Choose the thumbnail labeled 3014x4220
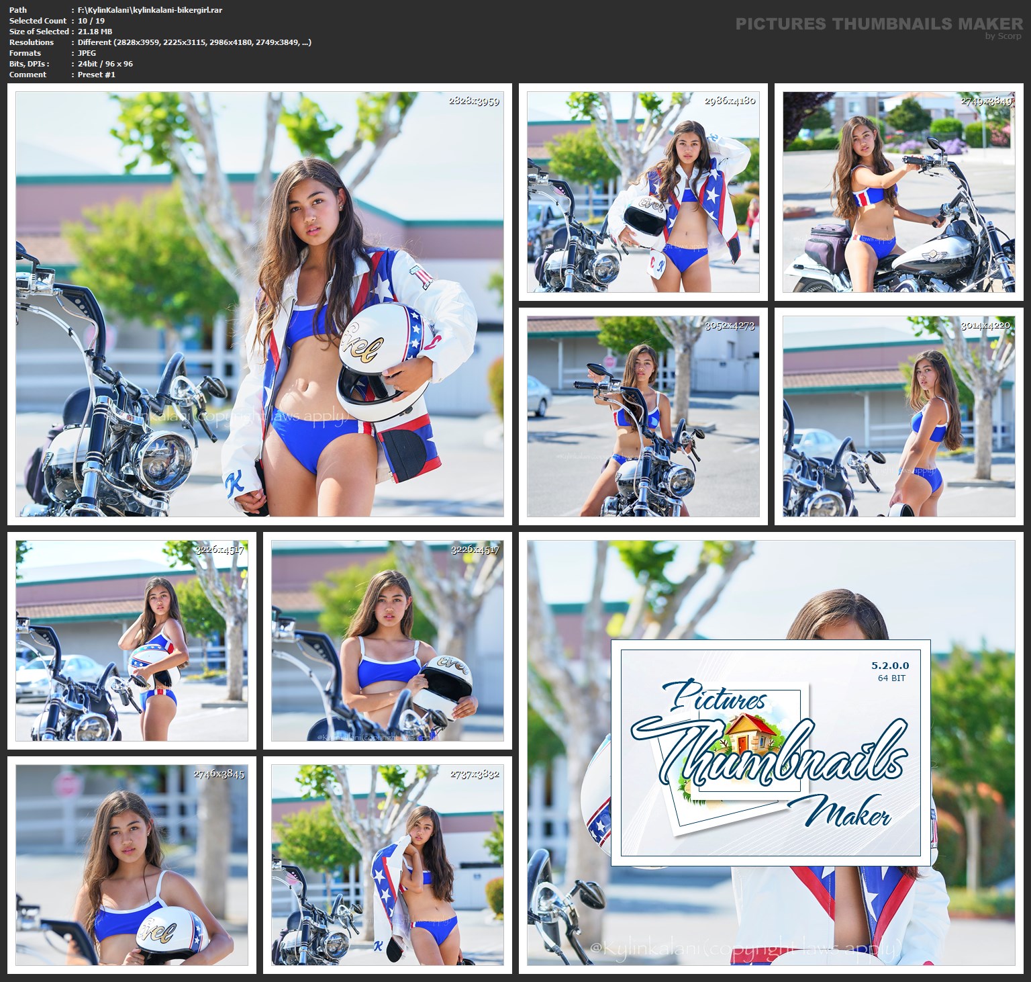The width and height of the screenshot is (1031, 982). coord(898,416)
